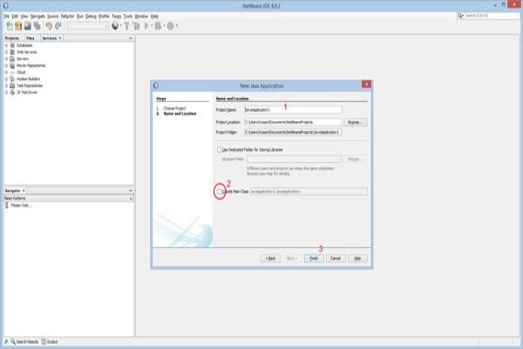Click the New Project toolbar icon
This screenshot has width=523, height=349.
coord(18,25)
